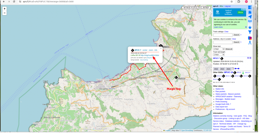Click the Search button for Track callsign
The width and height of the screenshot is (259, 133).
tap(236, 35)
